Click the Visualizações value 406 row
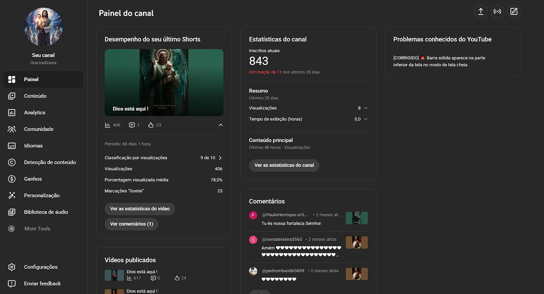This screenshot has height=294, width=544. tap(164, 169)
